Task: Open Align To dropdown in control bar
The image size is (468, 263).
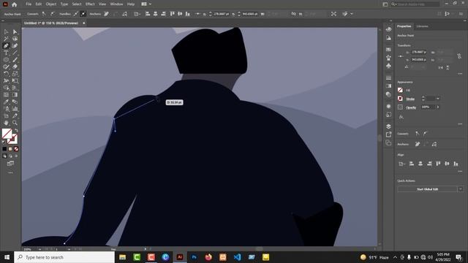Action: click(137, 14)
